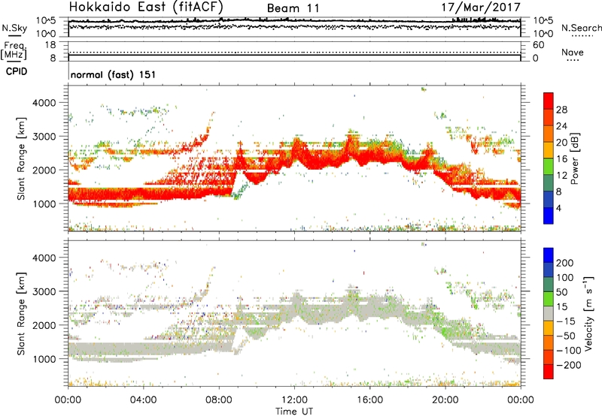This screenshot has width=602, height=416.
Task: Pick the bright blue top velocity colorbar segment
Action: (549, 255)
